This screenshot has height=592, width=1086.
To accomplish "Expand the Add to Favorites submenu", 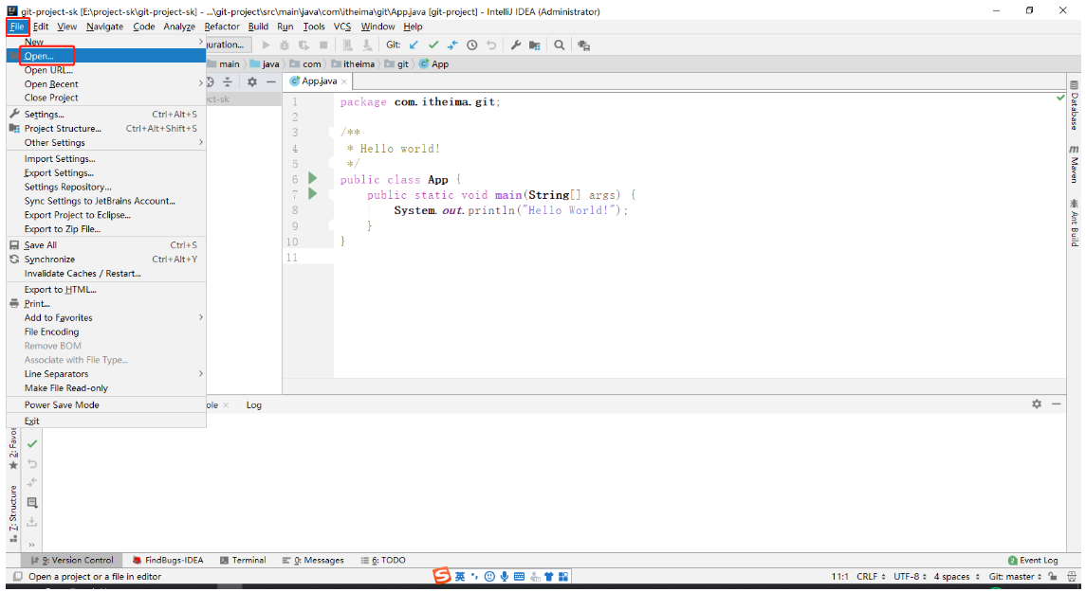I will [106, 317].
